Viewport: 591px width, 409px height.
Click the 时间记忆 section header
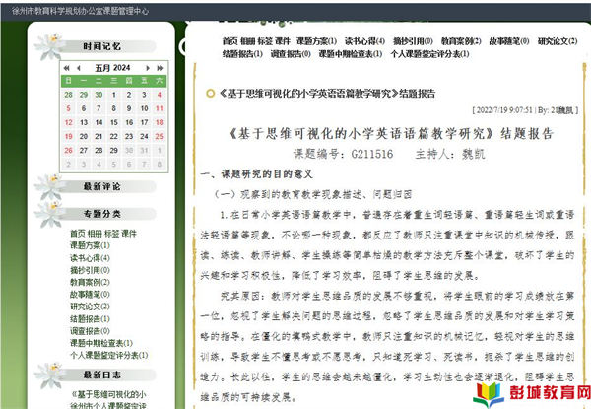click(101, 46)
